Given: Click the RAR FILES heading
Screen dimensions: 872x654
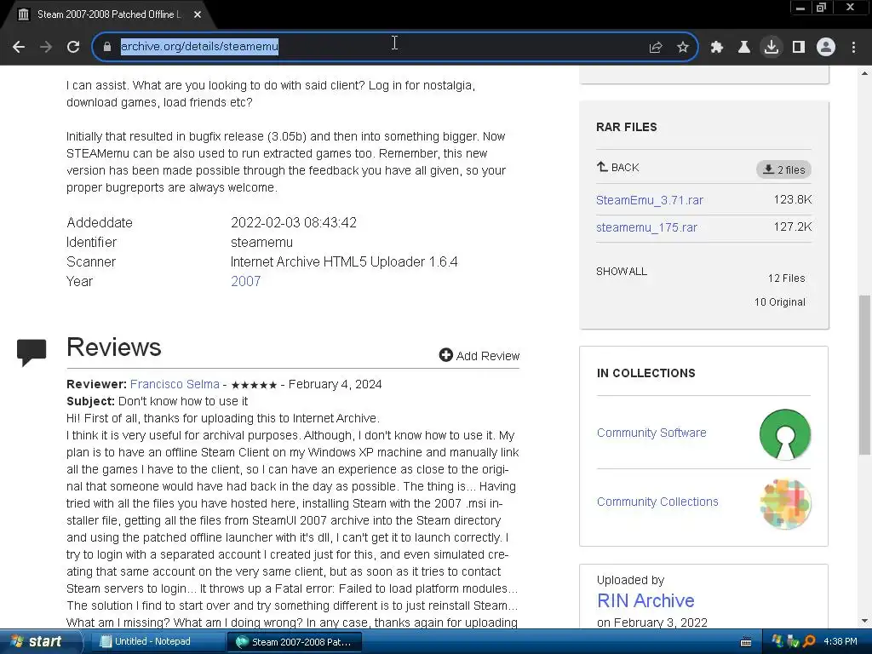Looking at the screenshot, I should tap(626, 128).
